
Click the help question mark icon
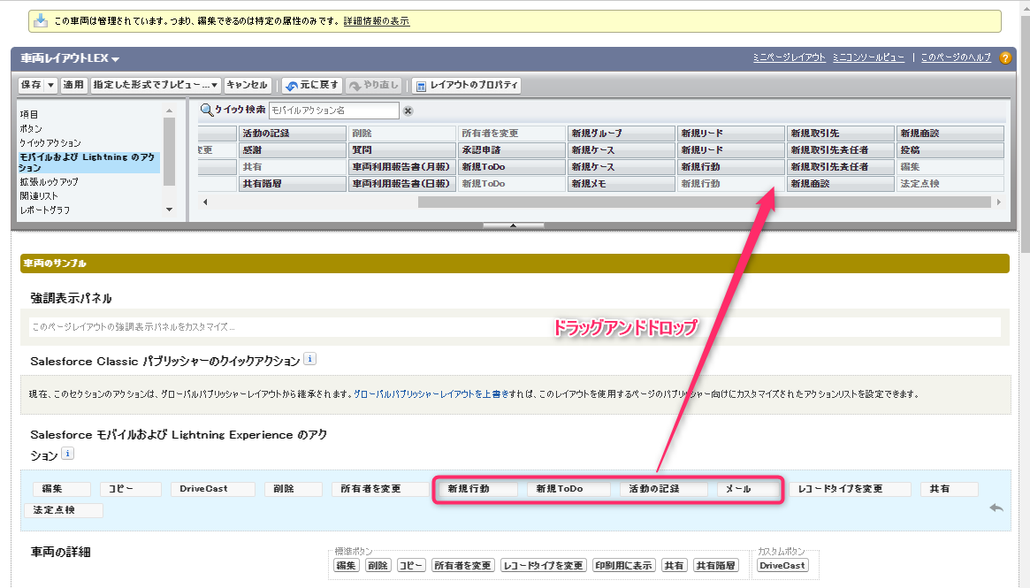(1005, 57)
